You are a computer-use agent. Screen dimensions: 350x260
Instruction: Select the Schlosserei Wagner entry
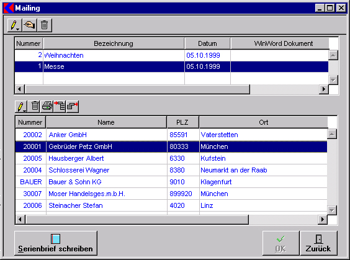coord(171,170)
